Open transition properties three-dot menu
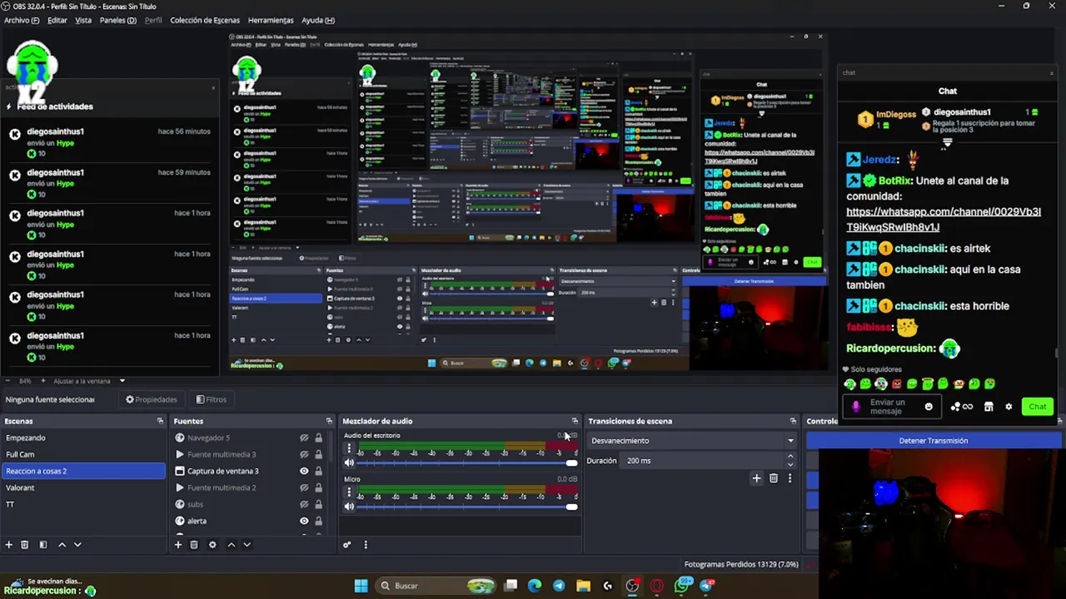Viewport: 1066px width, 599px height. [x=790, y=478]
